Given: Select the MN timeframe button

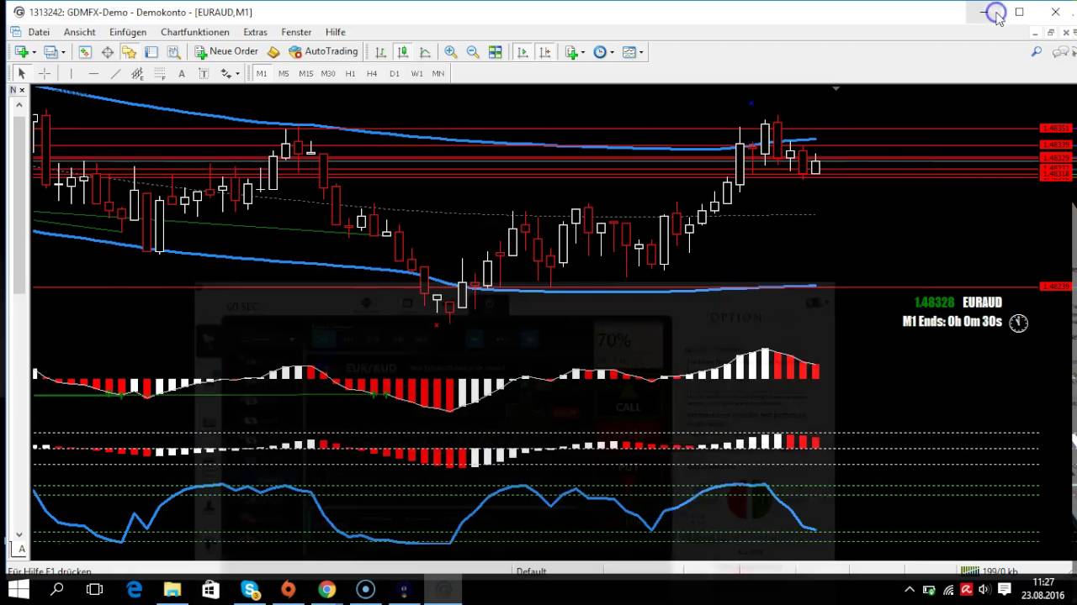Looking at the screenshot, I should pyautogui.click(x=438, y=74).
